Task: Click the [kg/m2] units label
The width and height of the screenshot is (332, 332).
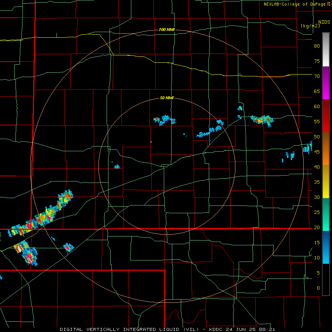Action: 310,26
